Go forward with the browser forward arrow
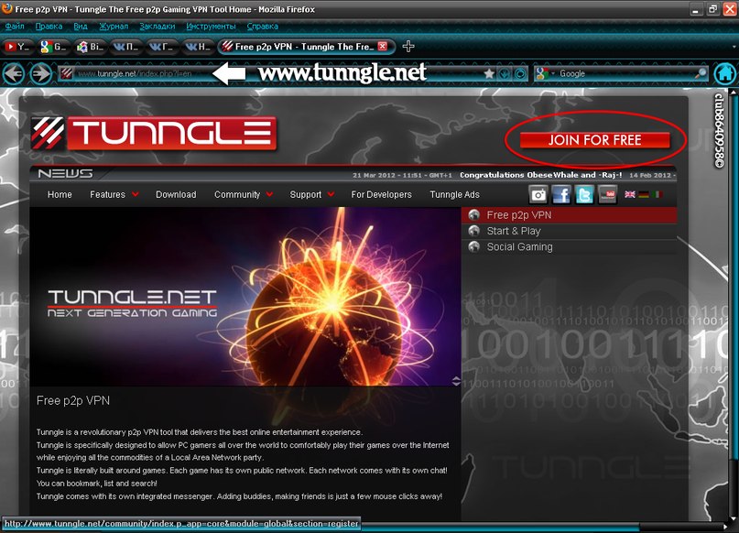Screen dimensions: 739x533 point(40,73)
